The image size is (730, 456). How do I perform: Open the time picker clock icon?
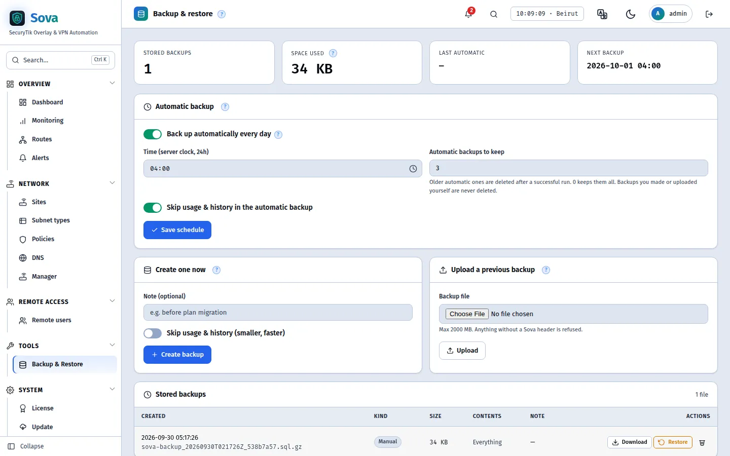click(413, 169)
